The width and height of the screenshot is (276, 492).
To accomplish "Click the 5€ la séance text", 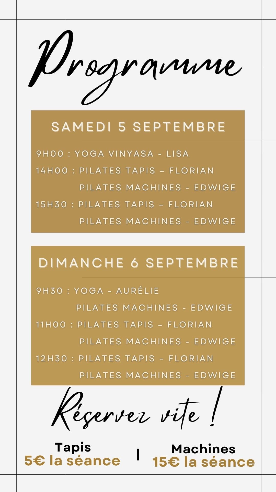I will coord(72,461).
